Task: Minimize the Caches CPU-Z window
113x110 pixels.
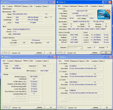Action: (x=104, y=57)
